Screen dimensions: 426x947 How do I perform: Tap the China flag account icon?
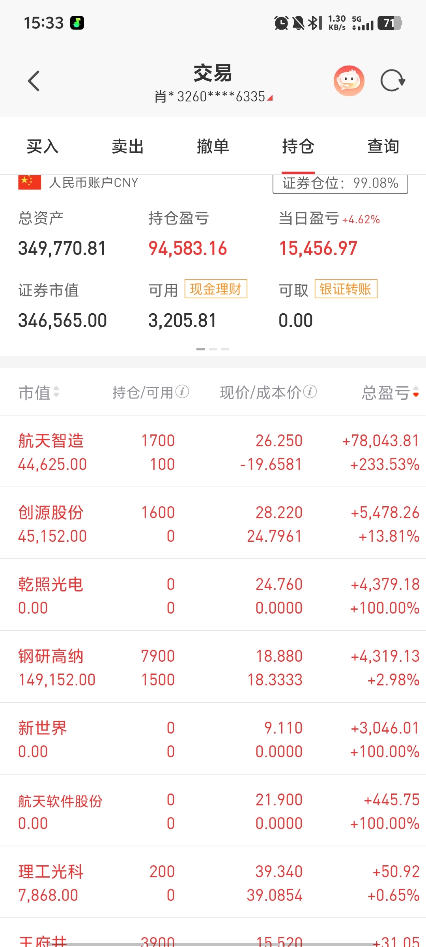pyautogui.click(x=30, y=182)
